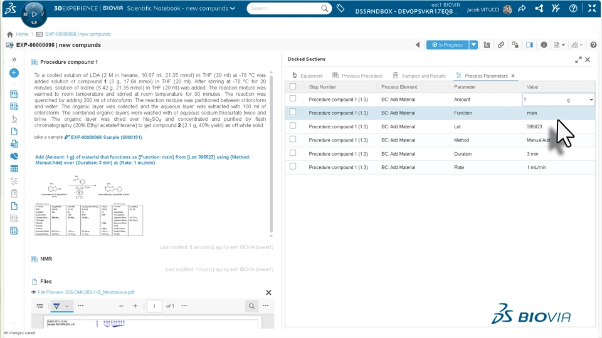Open the 3DEXPERIENCE compass

[x=34, y=14]
